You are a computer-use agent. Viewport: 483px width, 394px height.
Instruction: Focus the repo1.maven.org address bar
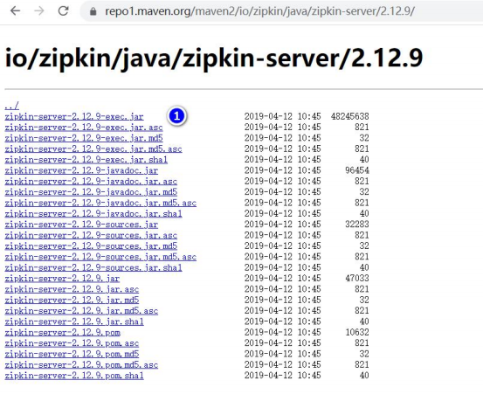[x=277, y=11]
